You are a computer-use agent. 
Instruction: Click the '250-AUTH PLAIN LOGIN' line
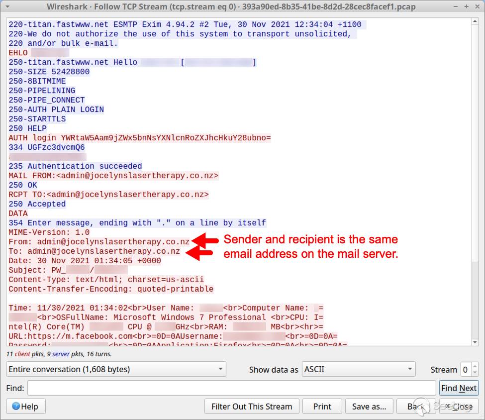click(56, 109)
